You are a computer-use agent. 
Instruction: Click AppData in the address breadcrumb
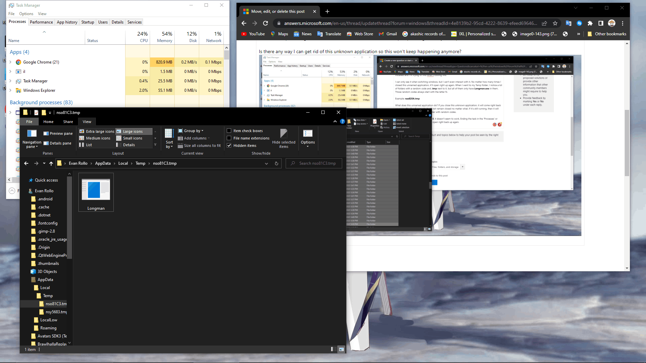[x=103, y=163]
